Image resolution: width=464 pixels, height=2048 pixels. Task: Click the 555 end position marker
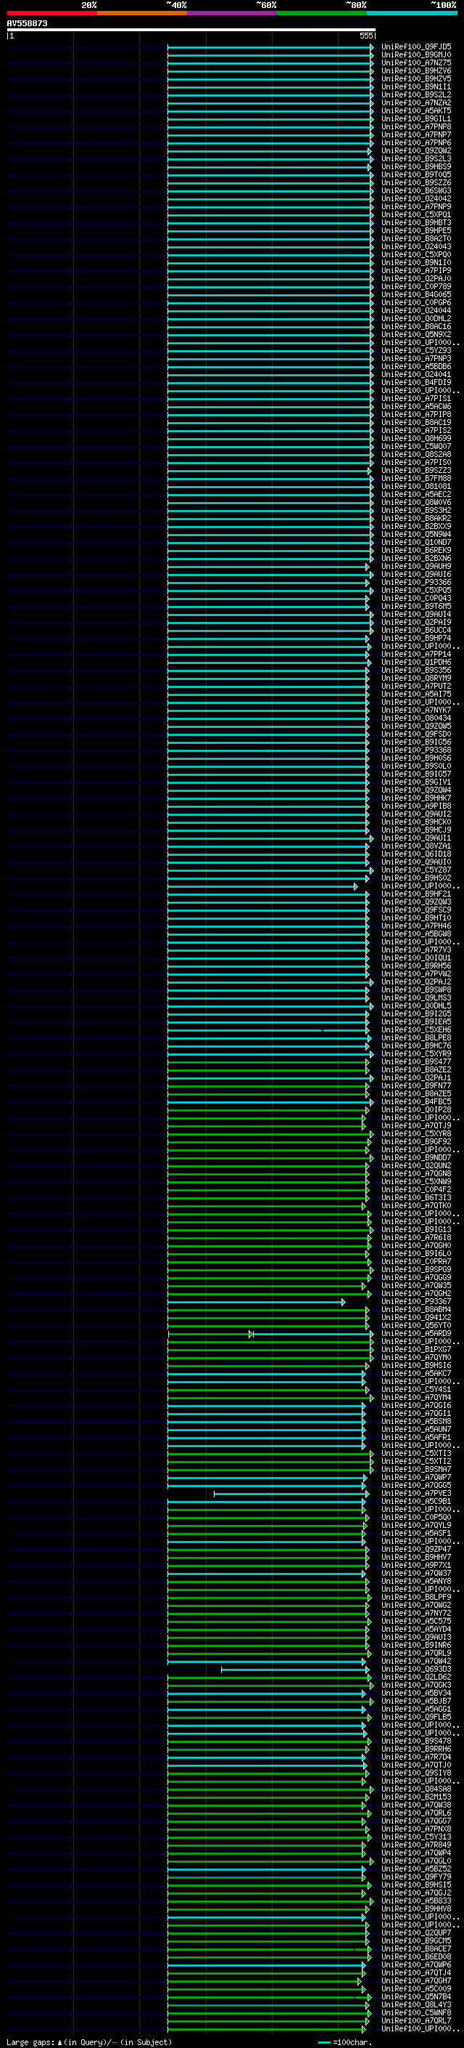[x=366, y=36]
